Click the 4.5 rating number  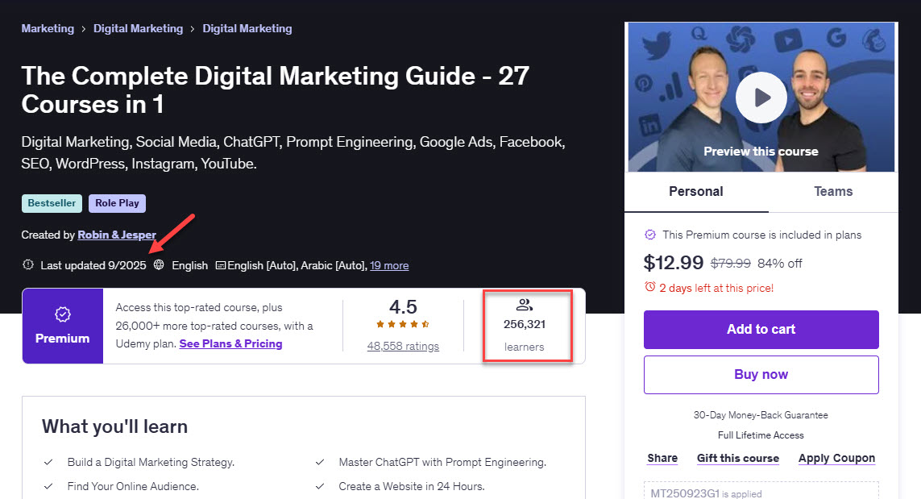(403, 306)
